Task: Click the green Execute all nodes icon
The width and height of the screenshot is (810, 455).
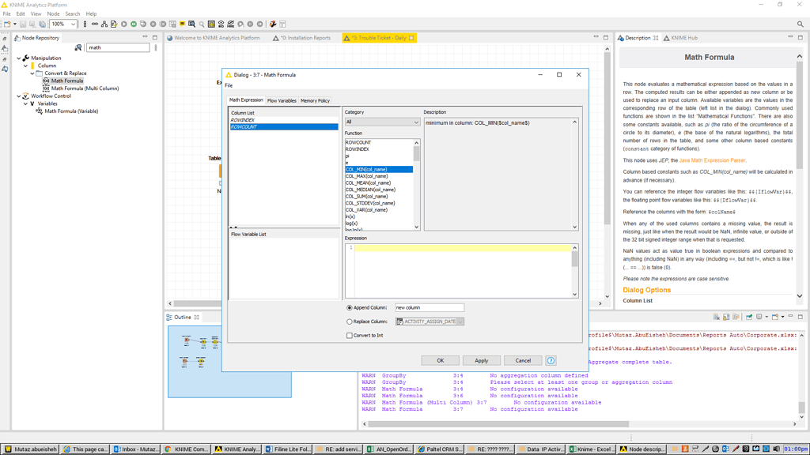Action: (134, 24)
